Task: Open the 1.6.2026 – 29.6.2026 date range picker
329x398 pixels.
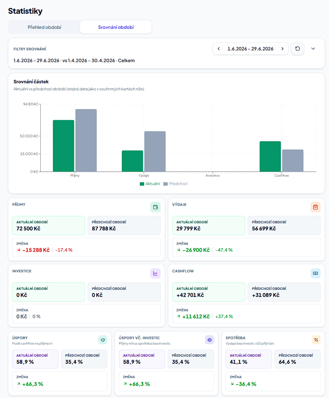Action: [250, 48]
